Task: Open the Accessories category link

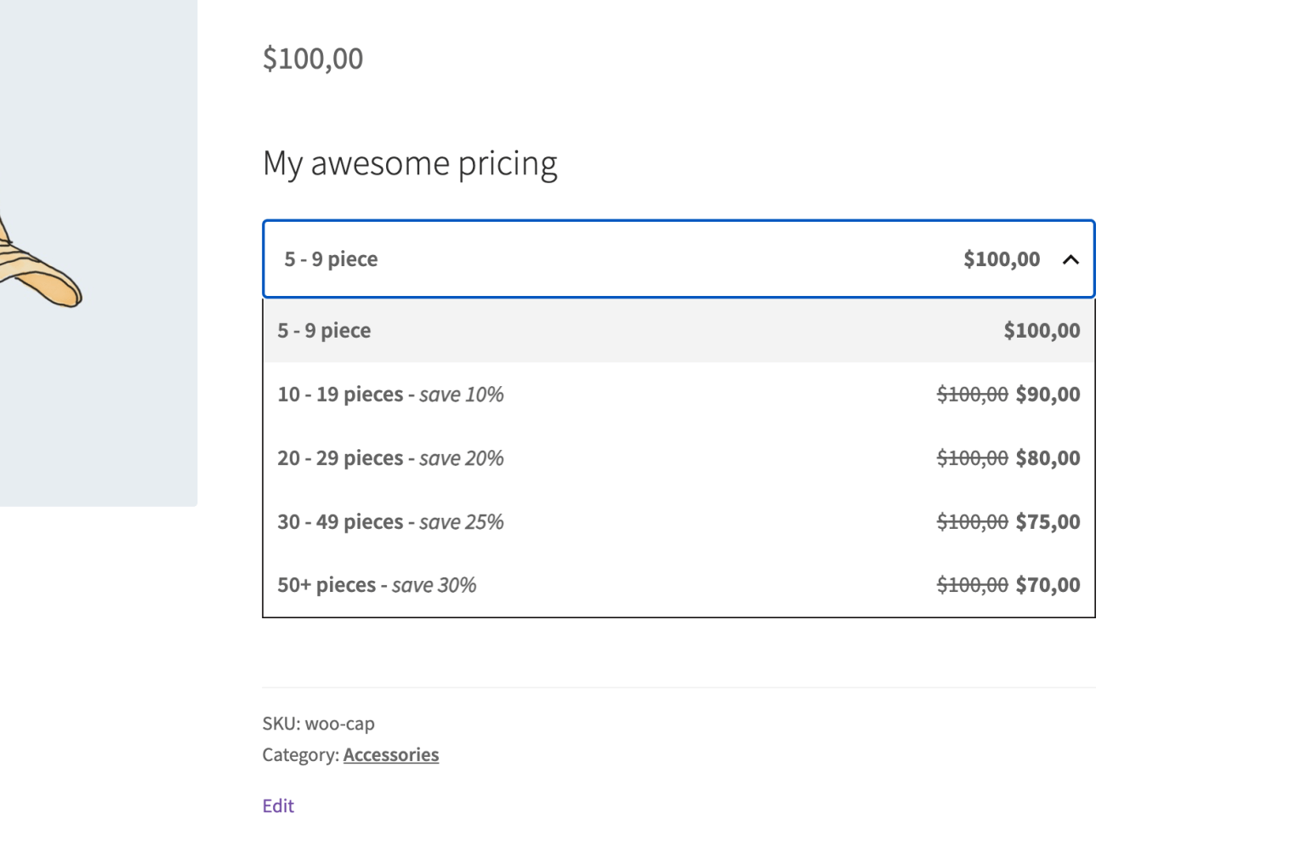Action: tap(391, 754)
